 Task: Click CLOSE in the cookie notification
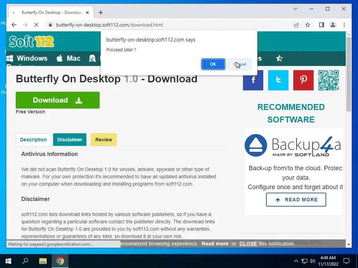(248, 244)
